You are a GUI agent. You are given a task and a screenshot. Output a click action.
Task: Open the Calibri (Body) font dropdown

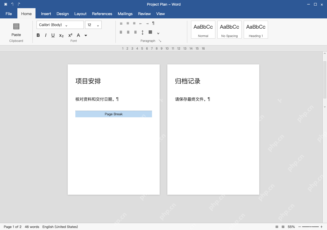[x=60, y=25]
